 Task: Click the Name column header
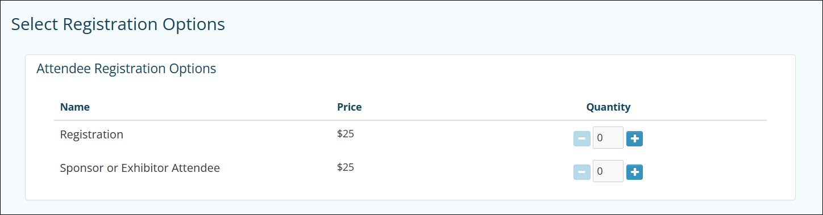tap(75, 107)
